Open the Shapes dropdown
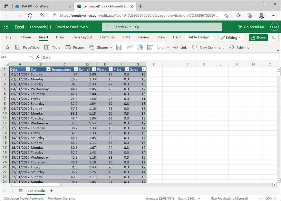Viewport: 281px width, 201px height. click(x=101, y=47)
